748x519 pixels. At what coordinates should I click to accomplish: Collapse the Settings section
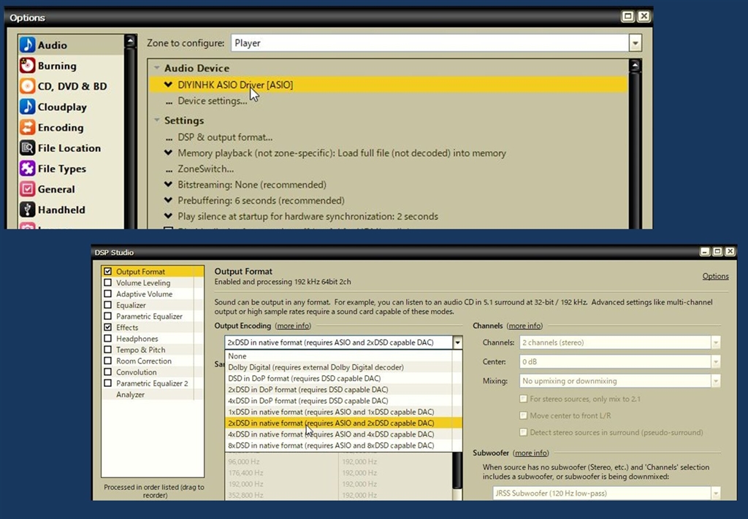[157, 120]
